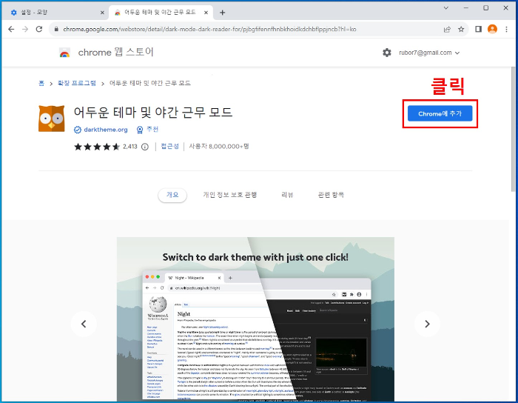Screen dimensions: 518x403
Task: Open the 리뷰 tab
Action: [x=287, y=195]
